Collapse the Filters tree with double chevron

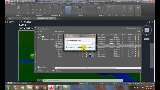click(54, 35)
